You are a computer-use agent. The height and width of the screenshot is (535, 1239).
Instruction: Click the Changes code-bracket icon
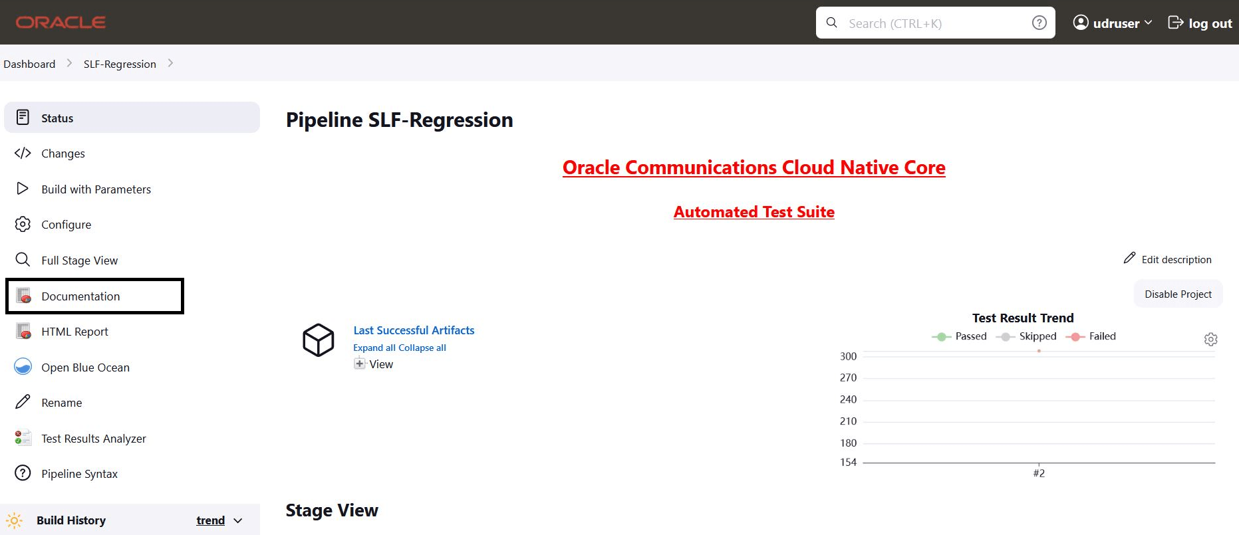(x=23, y=153)
